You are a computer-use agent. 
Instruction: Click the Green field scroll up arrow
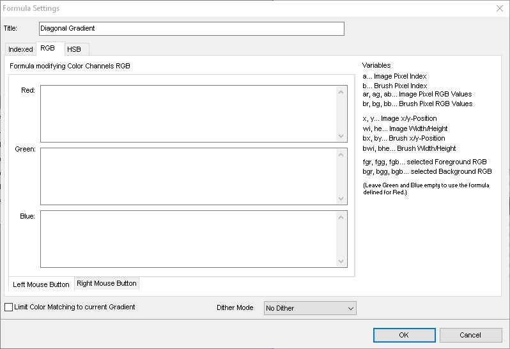[341, 155]
